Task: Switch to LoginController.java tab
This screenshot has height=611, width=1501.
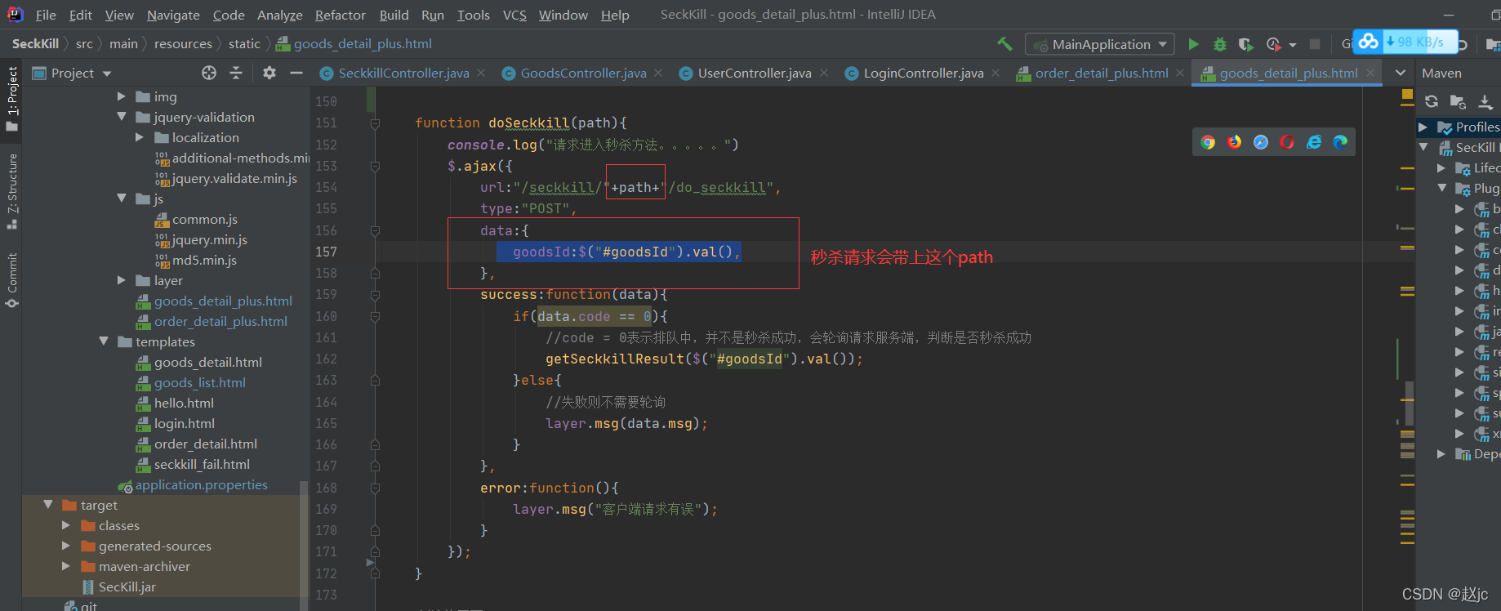Action: point(924,73)
